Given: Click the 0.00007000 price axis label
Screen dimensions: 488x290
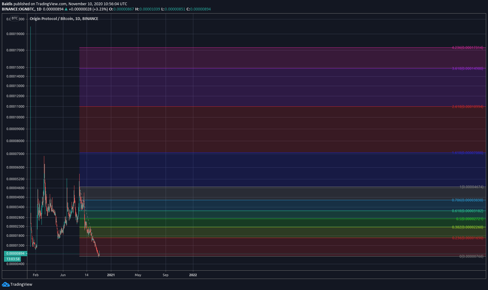Looking at the screenshot, I should pyautogui.click(x=15, y=154).
